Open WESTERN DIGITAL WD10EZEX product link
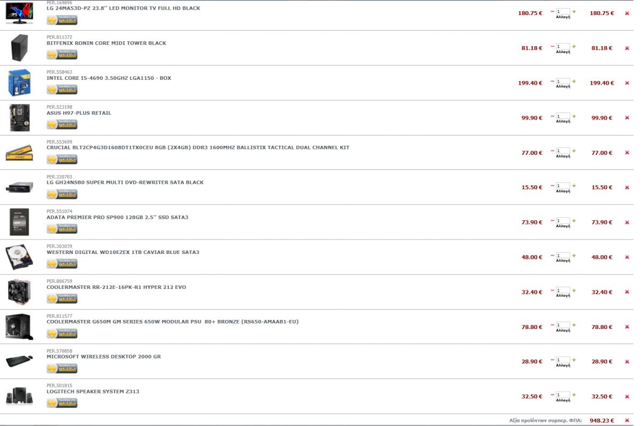The width and height of the screenshot is (643, 426). click(123, 252)
